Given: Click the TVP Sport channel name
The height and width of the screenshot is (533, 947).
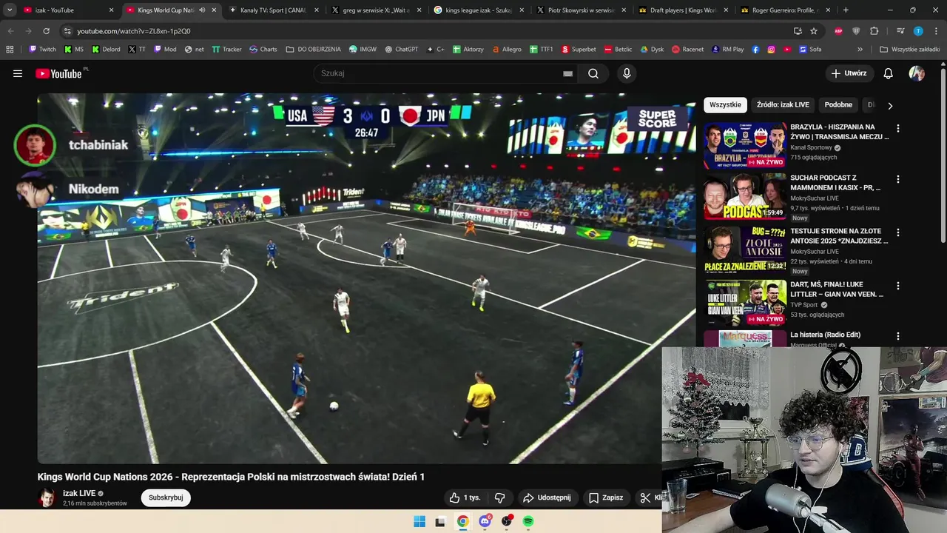Looking at the screenshot, I should [x=804, y=304].
